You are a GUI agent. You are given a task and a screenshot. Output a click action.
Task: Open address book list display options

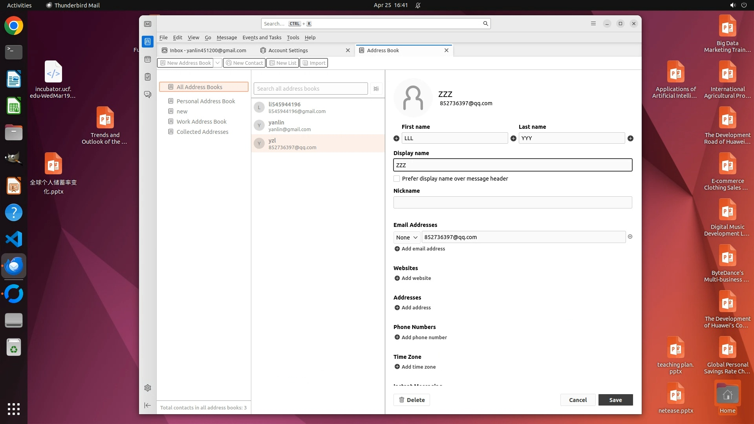376,89
